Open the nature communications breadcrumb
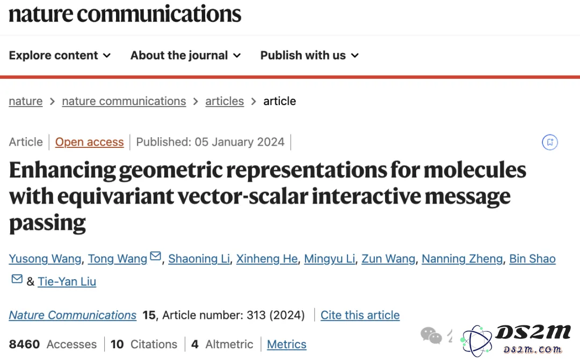 pos(124,101)
